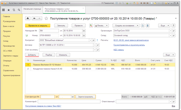
Task: Open the Договор record icon
Action: coord(98,45)
